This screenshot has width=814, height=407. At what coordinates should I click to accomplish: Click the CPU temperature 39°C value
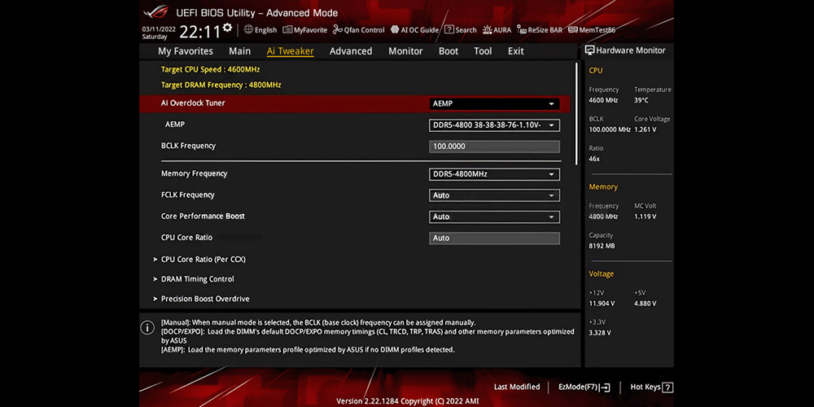coord(641,100)
